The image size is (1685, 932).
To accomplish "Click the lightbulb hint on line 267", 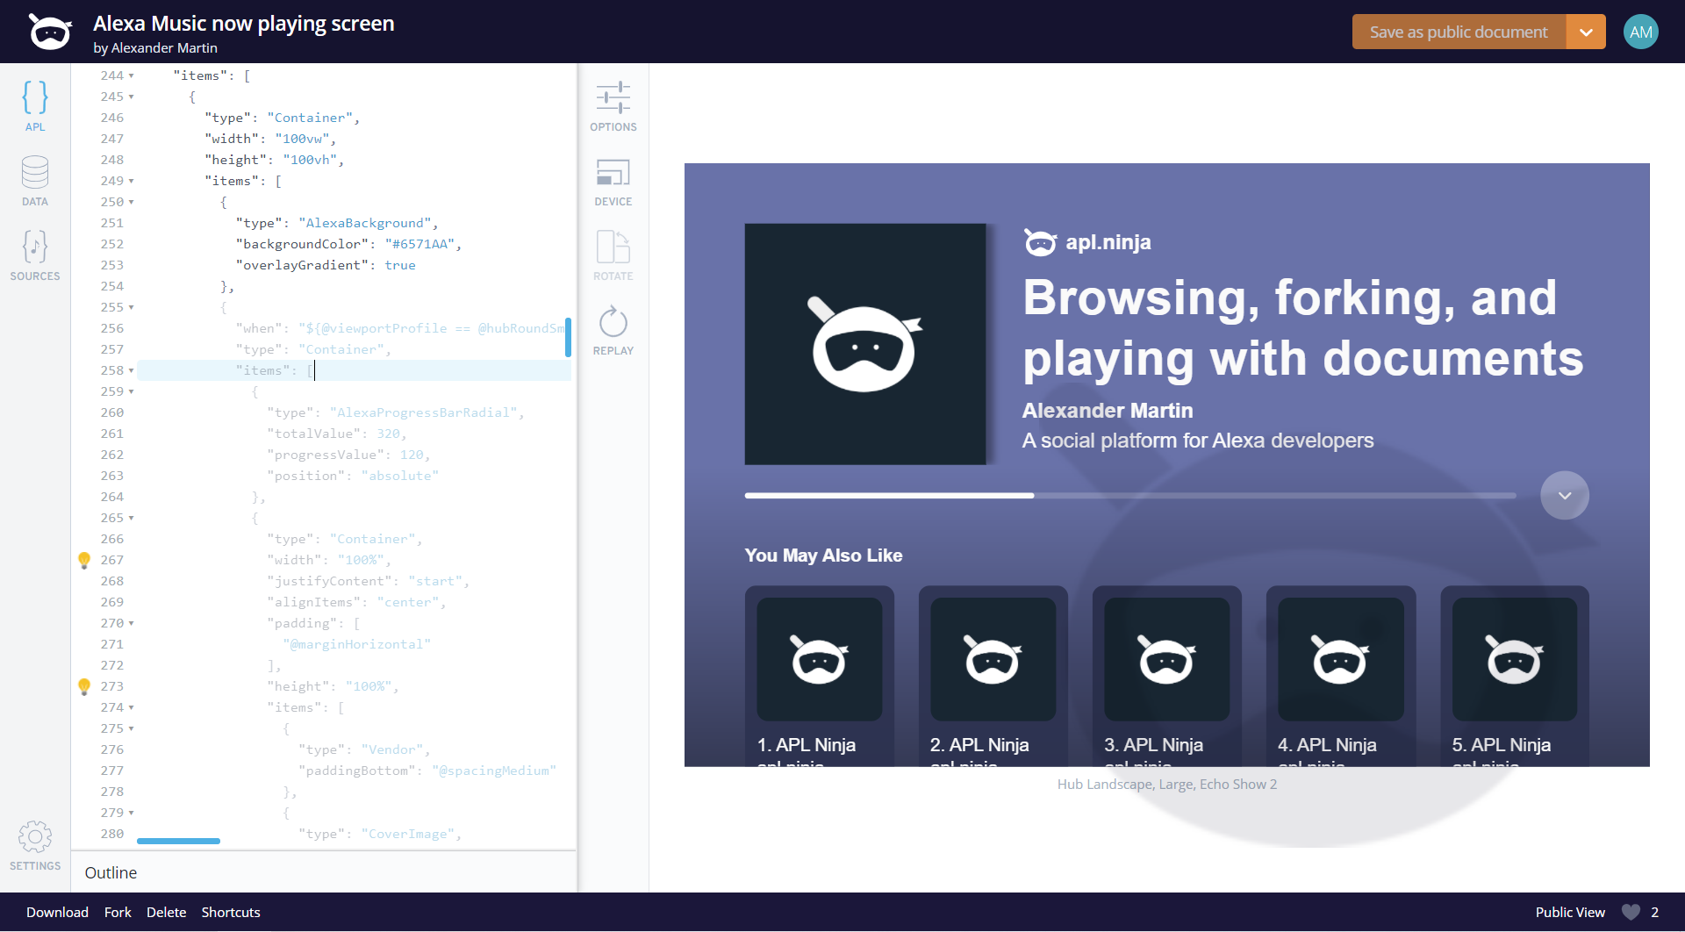I will pos(84,560).
